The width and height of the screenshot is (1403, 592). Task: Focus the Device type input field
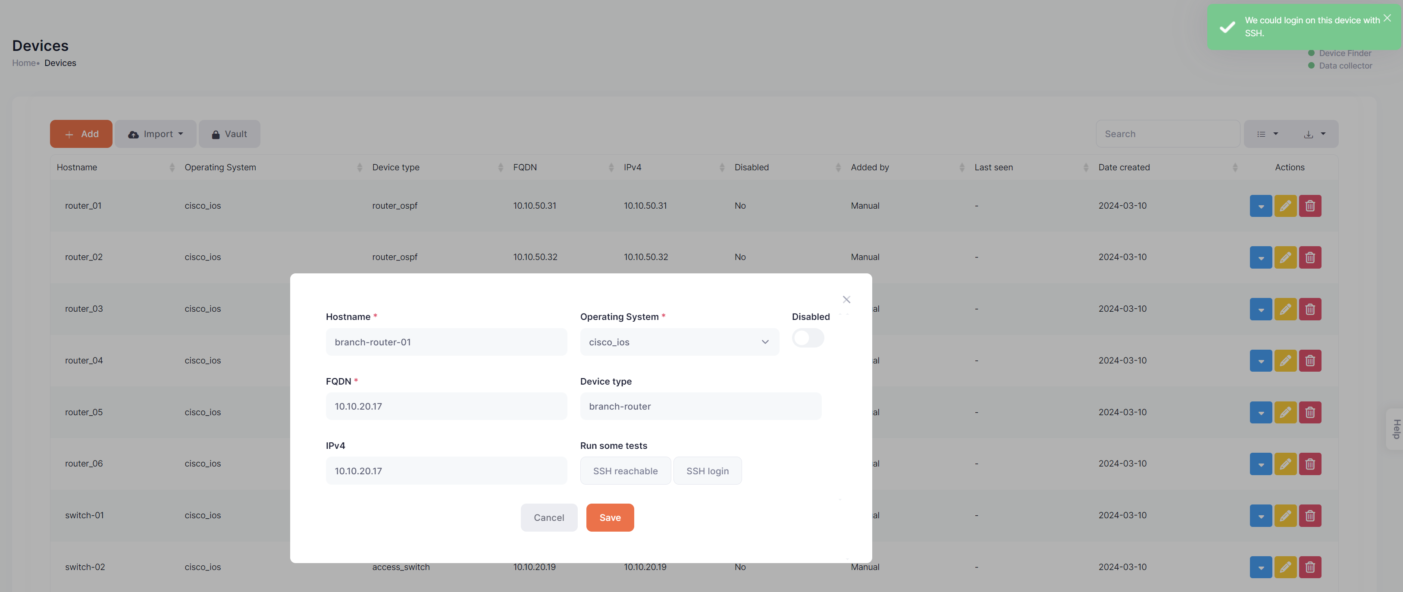pos(700,406)
